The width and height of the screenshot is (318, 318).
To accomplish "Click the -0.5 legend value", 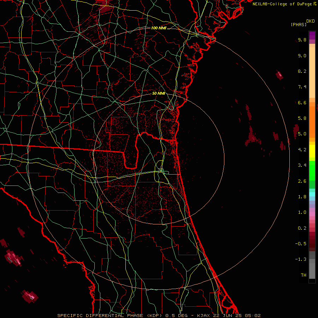I will (301, 244).
